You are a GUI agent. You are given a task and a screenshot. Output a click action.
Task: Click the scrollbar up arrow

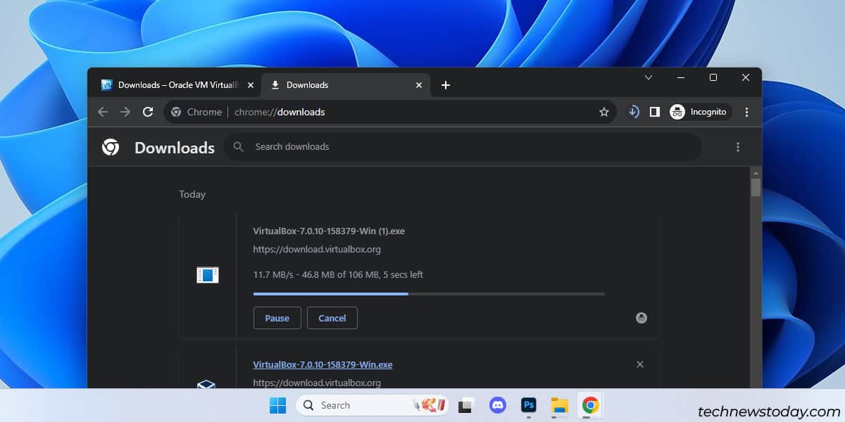pyautogui.click(x=756, y=172)
